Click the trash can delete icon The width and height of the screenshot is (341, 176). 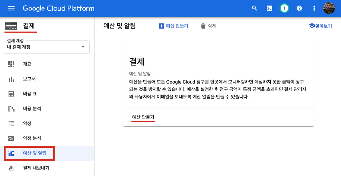point(203,26)
